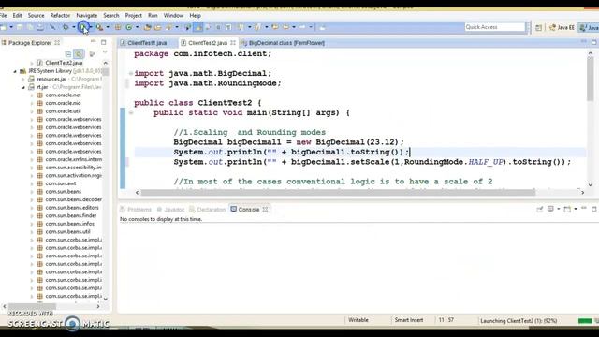599x337 pixels.
Task: Minimize the Package Explorer panel
Action: [x=94, y=41]
